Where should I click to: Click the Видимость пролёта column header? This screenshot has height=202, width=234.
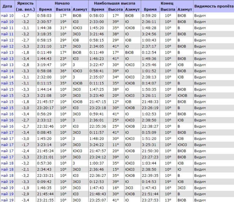pyautogui.click(x=214, y=6)
